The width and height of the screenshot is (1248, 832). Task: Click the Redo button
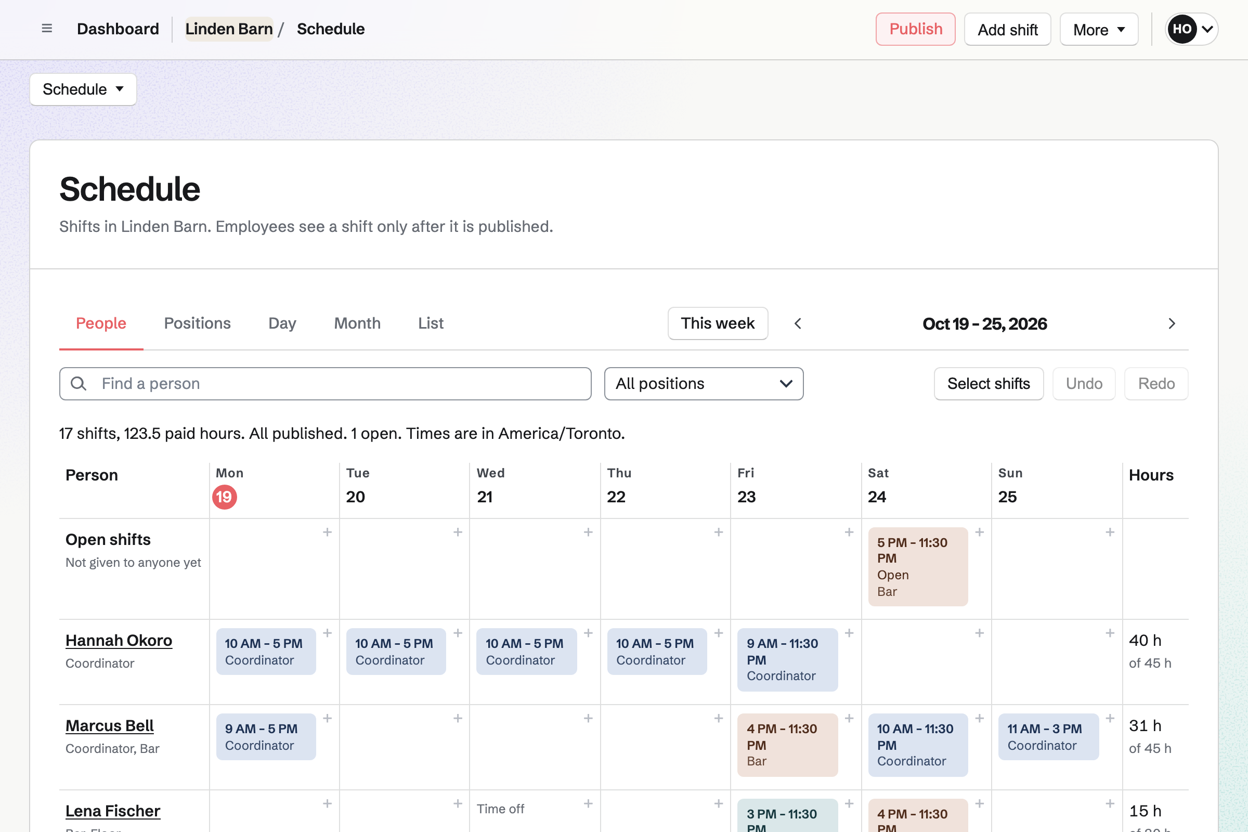point(1156,384)
